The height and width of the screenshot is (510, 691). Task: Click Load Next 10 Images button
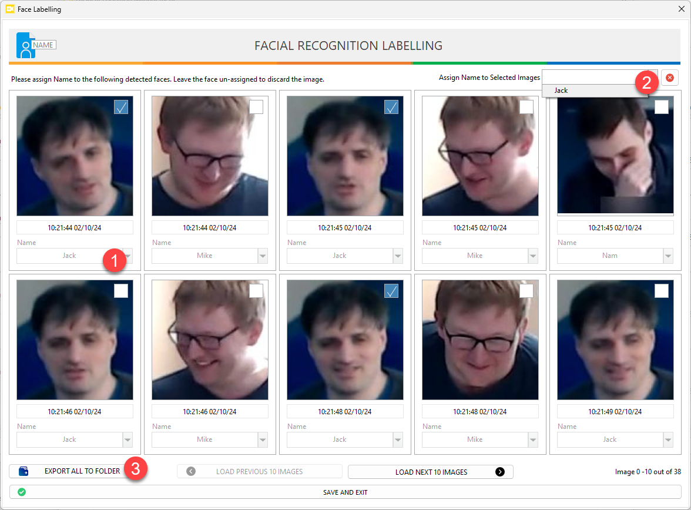[431, 472]
